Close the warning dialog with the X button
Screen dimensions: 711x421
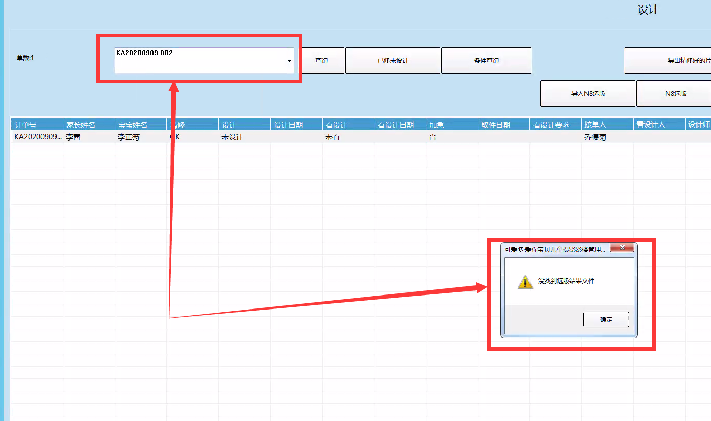[x=622, y=248]
